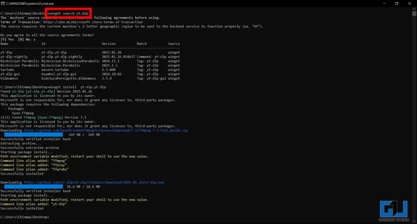Click the 'yt-dlp.yt-dlp.nightly' Id cell
Screen dimensions: 417x224
(62, 57)
